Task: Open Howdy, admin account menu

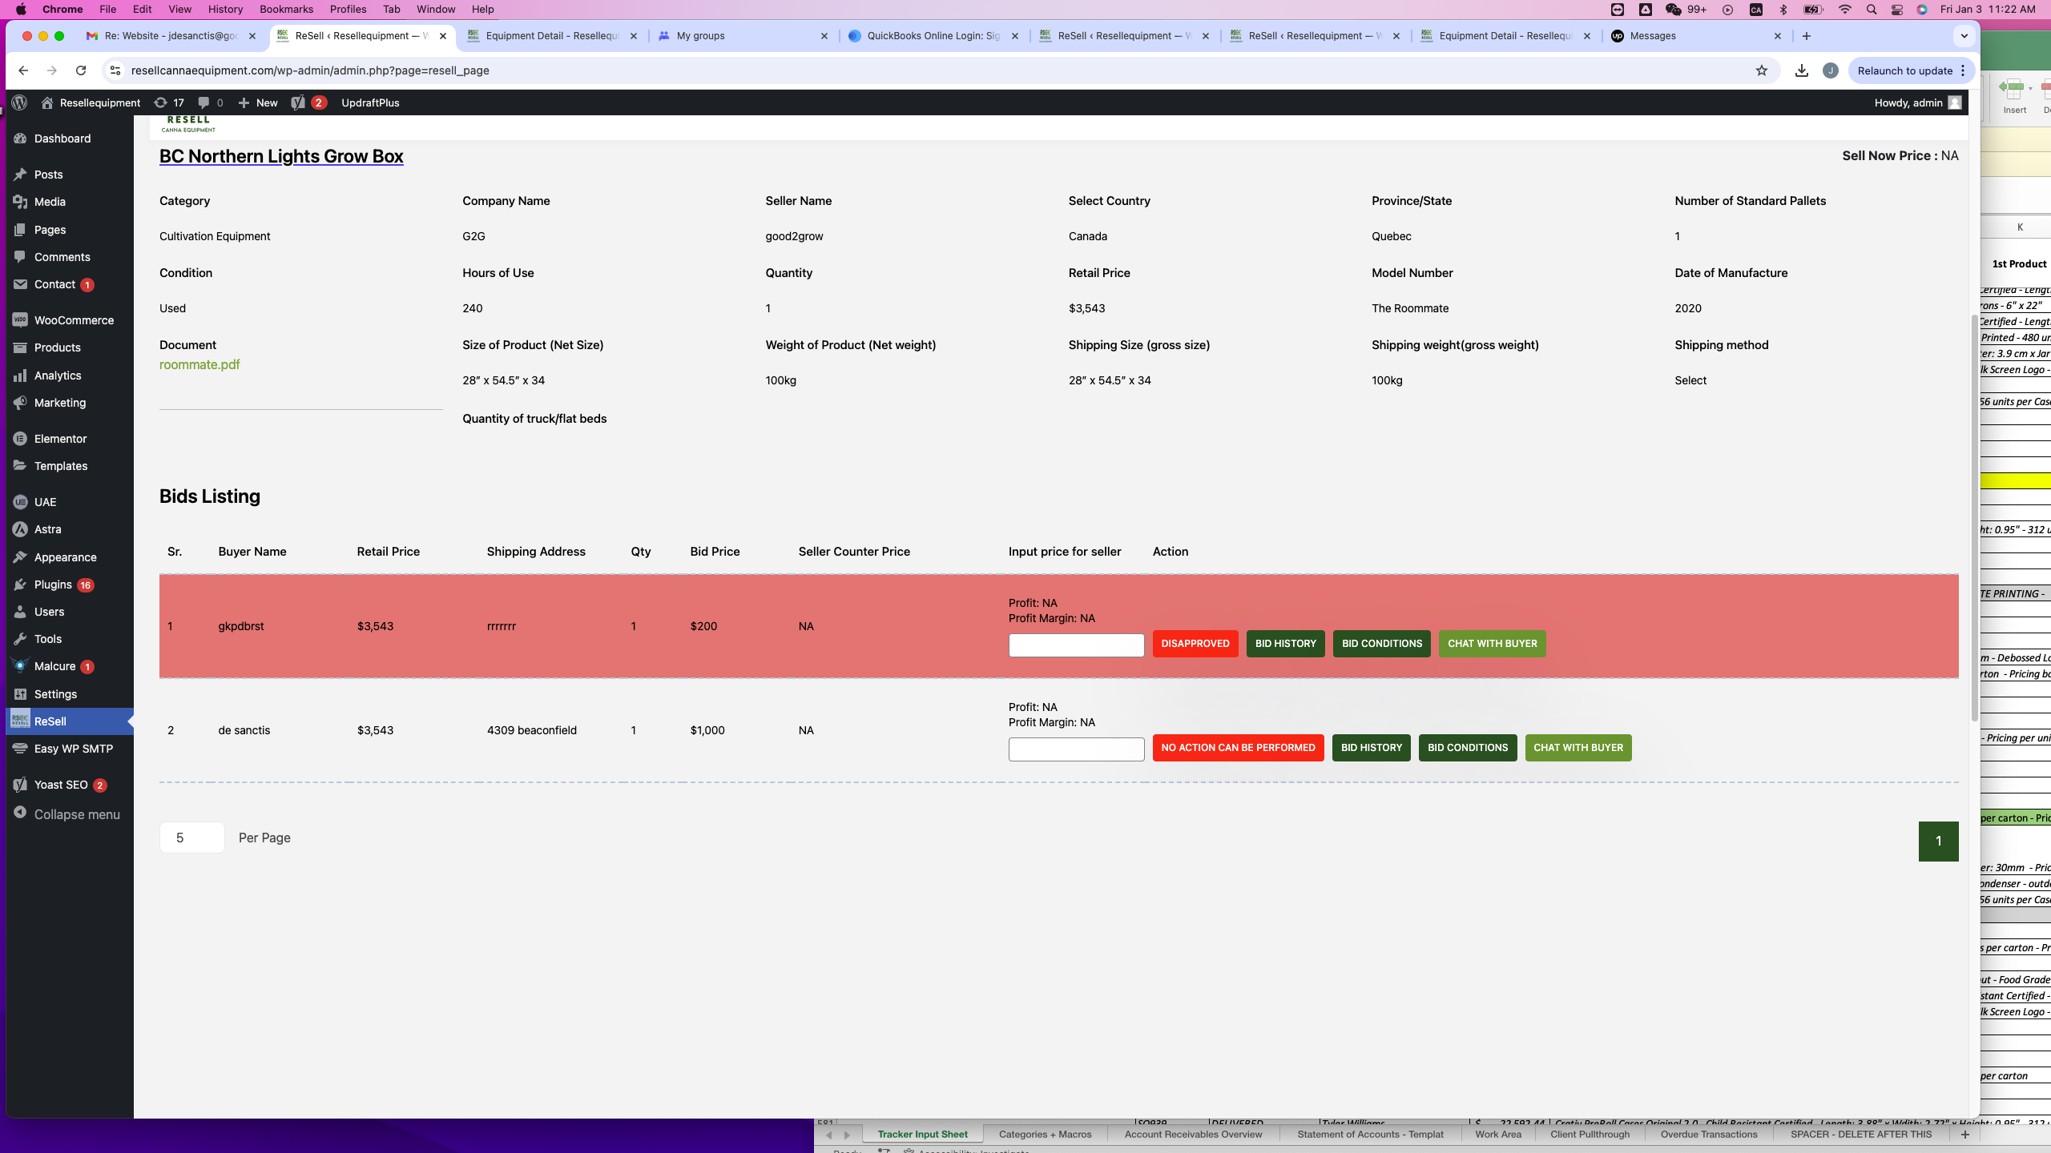Action: click(1917, 102)
